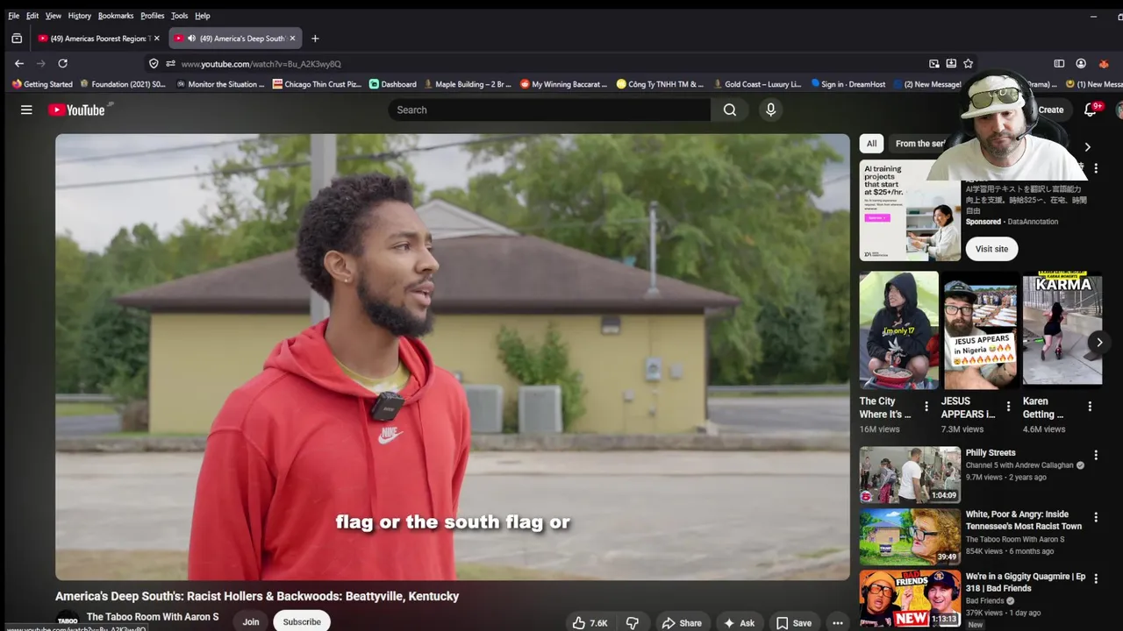Image resolution: width=1123 pixels, height=631 pixels.
Task: Open Philly Streets video thumbnail
Action: click(910, 475)
